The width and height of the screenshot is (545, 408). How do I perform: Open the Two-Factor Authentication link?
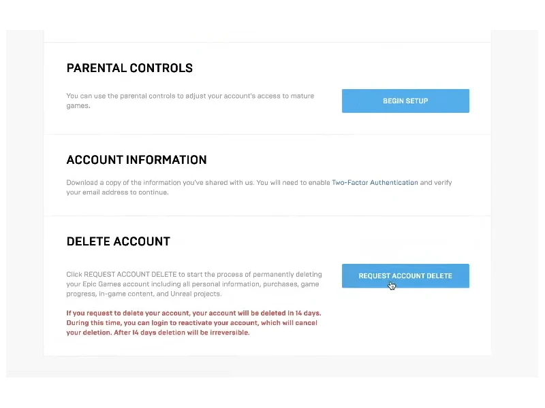(x=375, y=183)
